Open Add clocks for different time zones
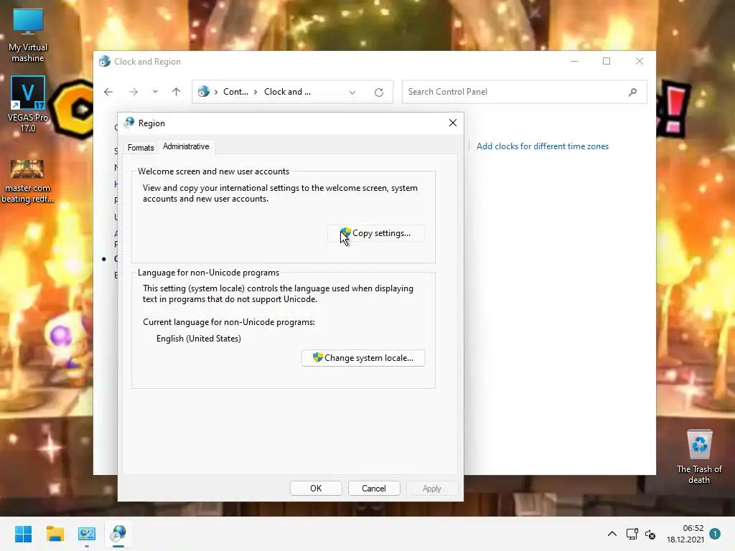Image resolution: width=735 pixels, height=551 pixels. [x=543, y=146]
